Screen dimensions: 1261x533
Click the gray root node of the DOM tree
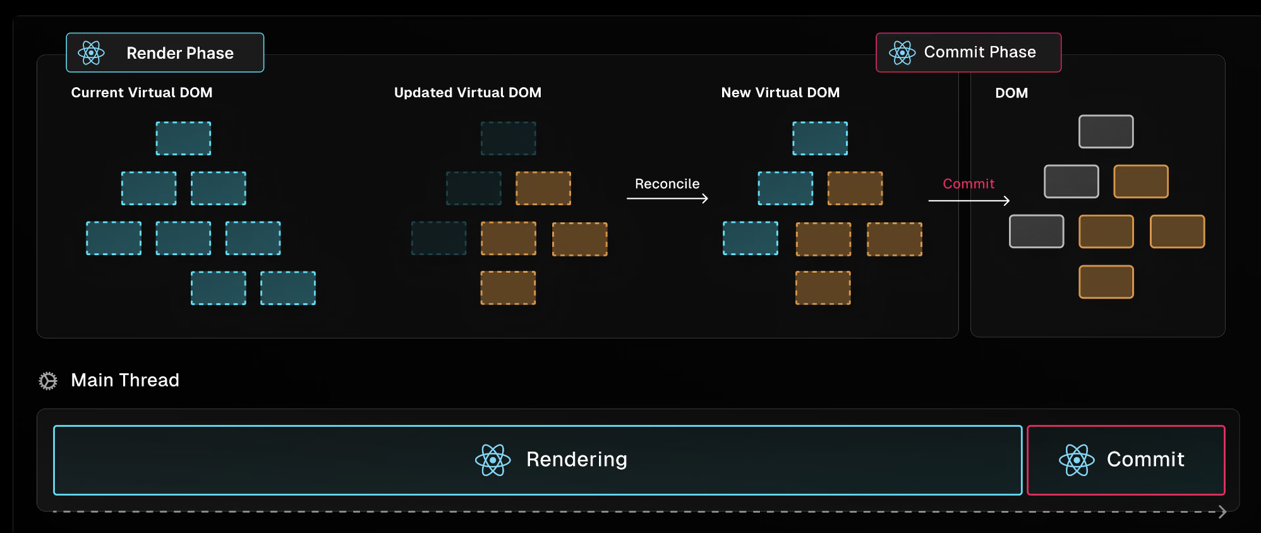[x=1106, y=131]
